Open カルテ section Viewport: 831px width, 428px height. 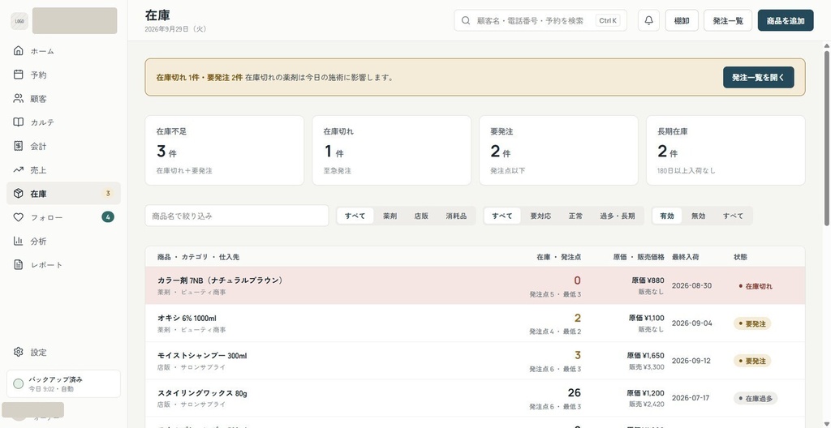point(63,122)
